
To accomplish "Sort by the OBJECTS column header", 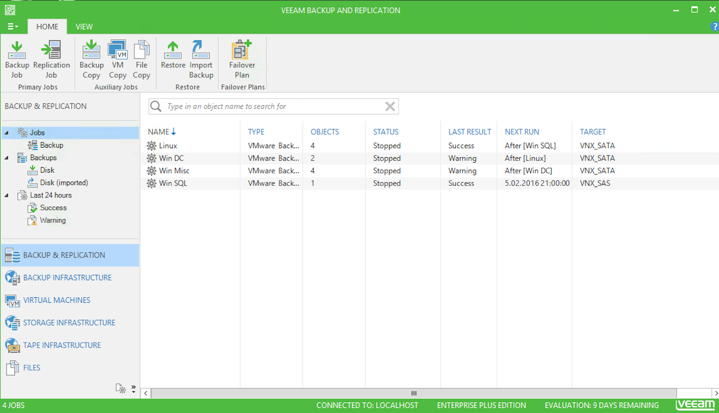I will pos(325,132).
